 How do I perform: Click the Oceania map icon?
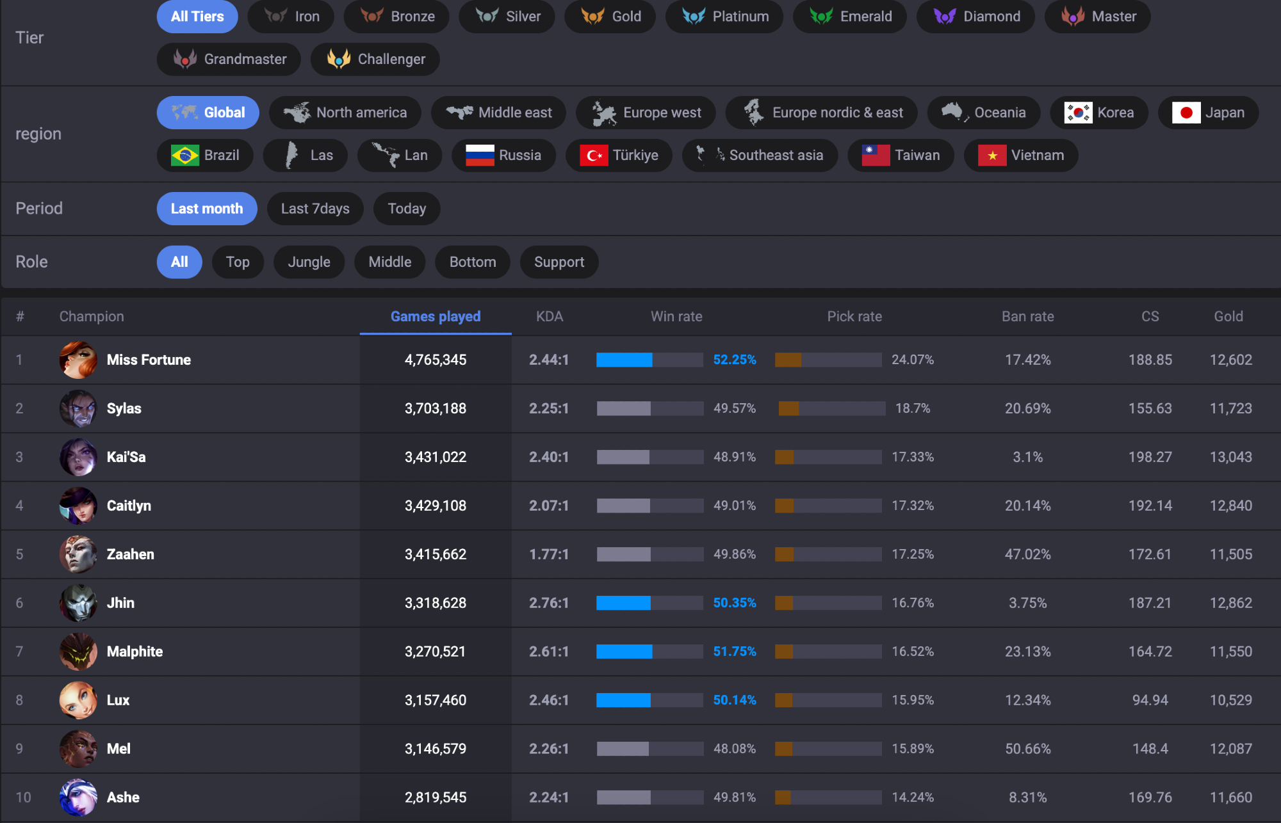(954, 113)
